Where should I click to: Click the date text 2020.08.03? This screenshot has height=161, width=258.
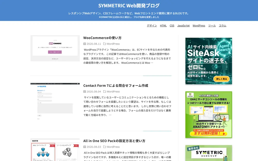coord(94,147)
